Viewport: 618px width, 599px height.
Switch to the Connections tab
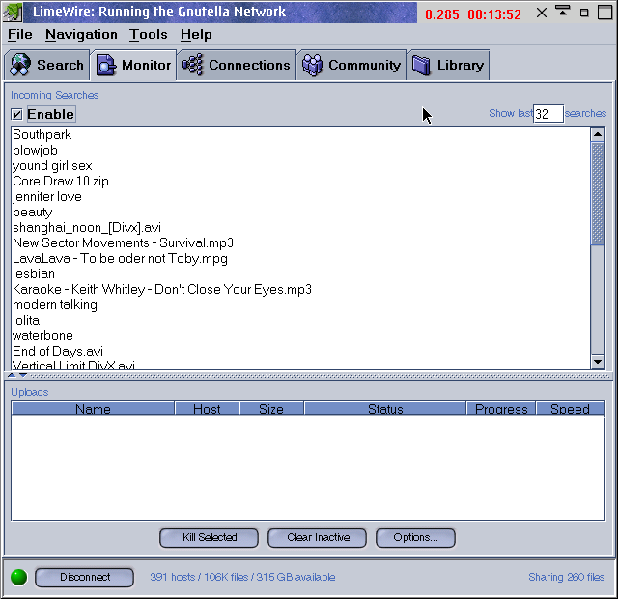click(237, 65)
